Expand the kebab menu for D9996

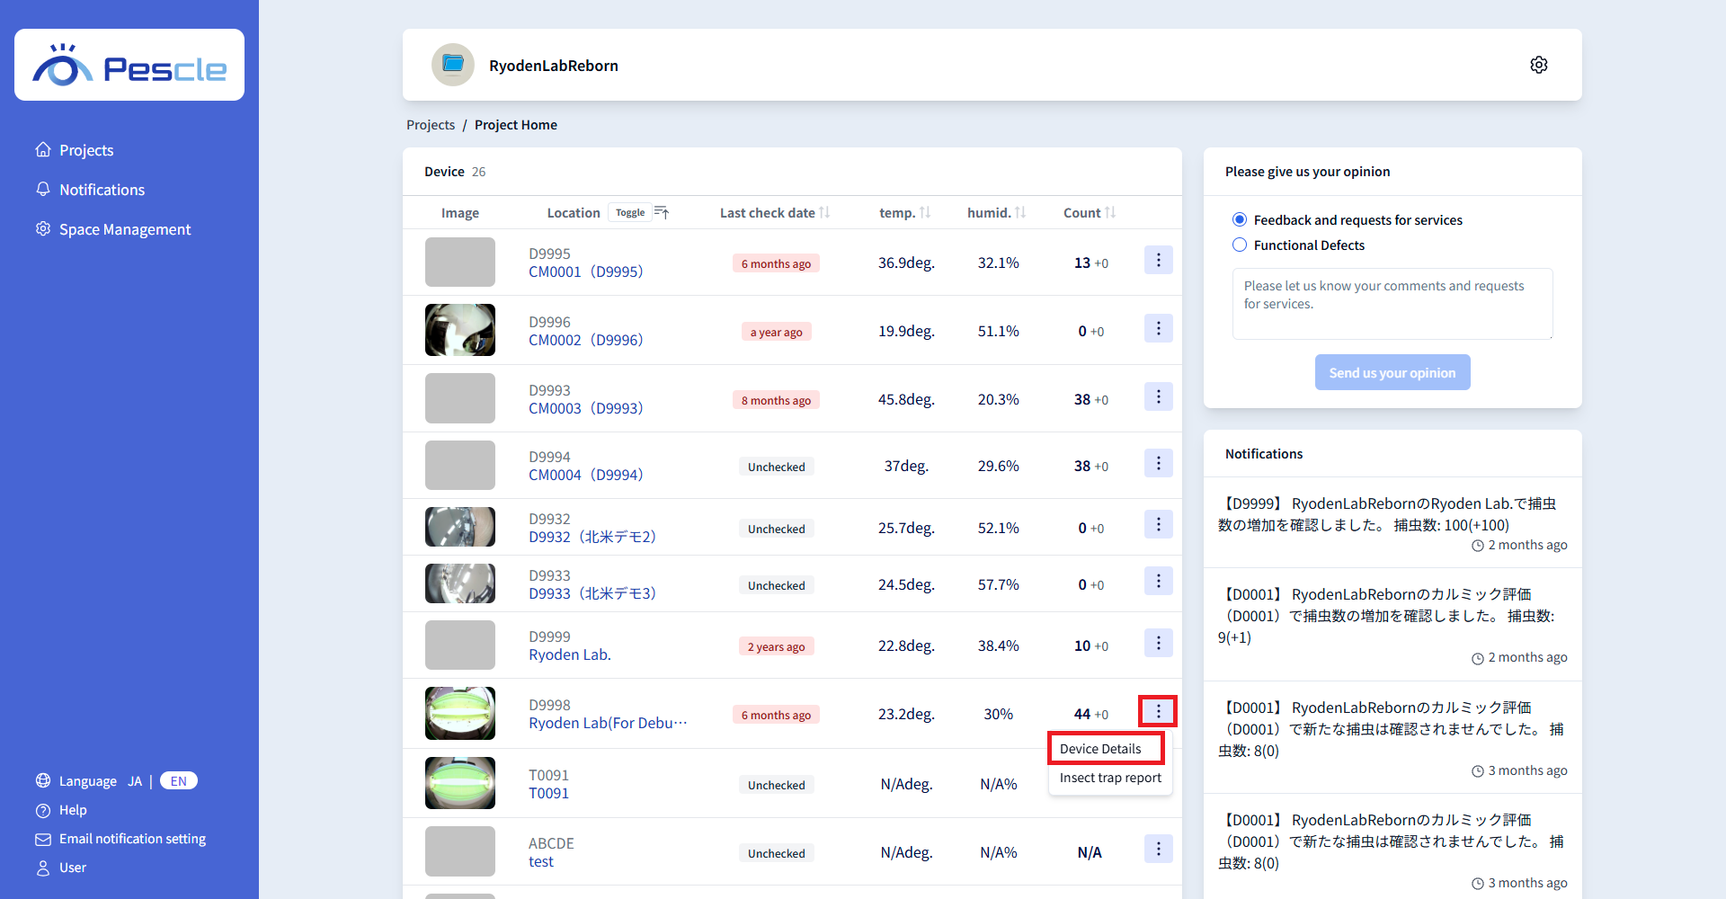1158,329
